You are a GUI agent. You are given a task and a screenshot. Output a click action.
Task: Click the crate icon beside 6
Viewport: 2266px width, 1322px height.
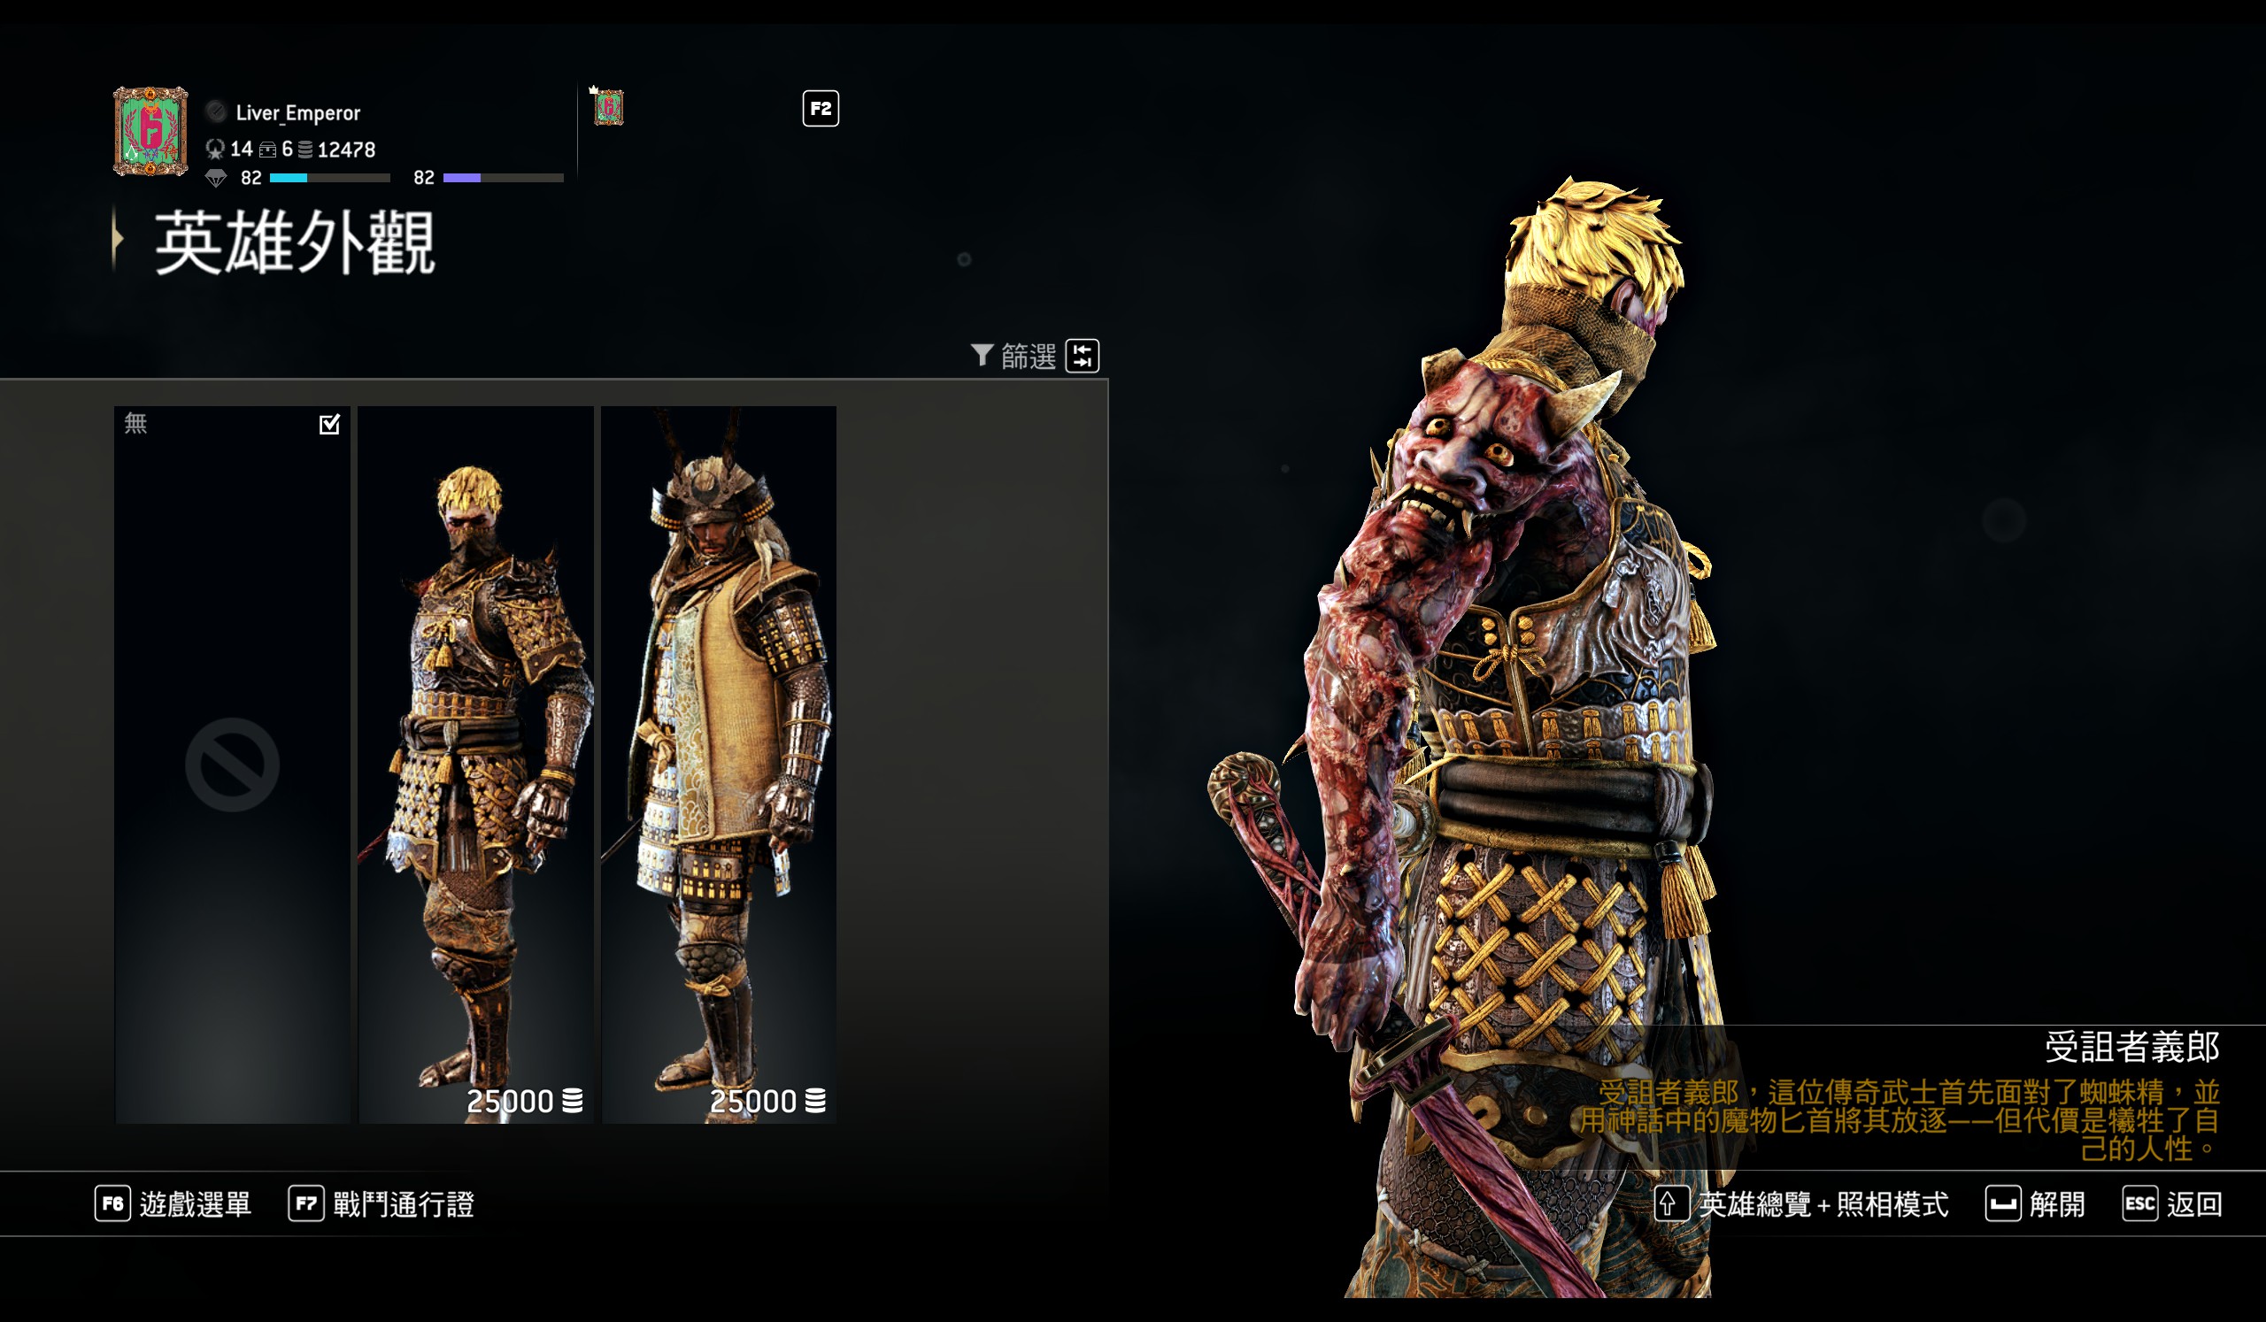click(268, 150)
